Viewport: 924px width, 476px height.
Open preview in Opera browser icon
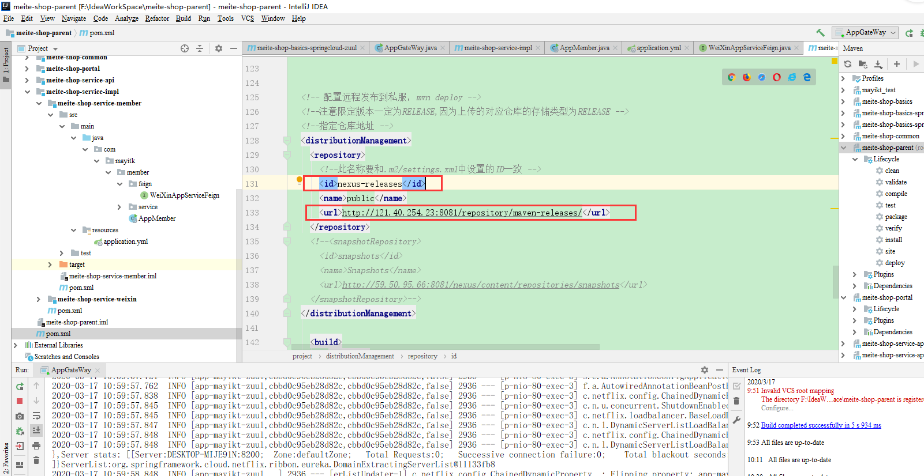click(x=776, y=77)
